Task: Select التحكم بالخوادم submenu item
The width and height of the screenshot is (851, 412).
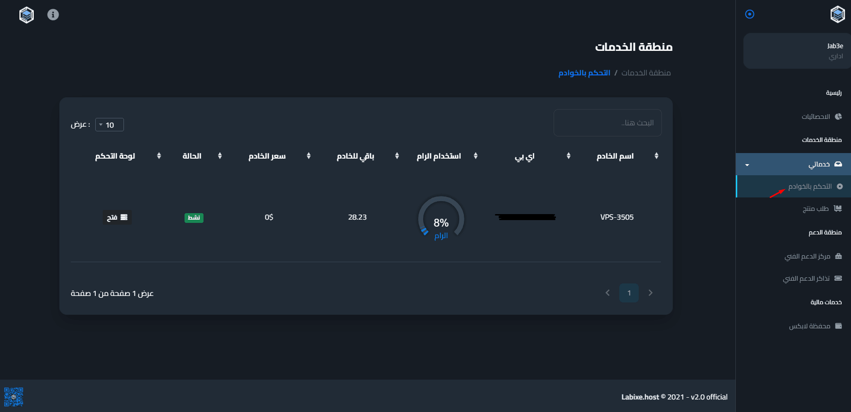Action: pos(793,186)
